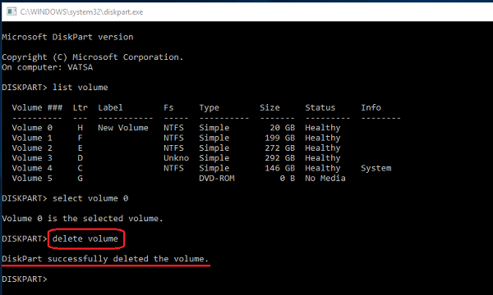Click the 'delete volume' command text
The image size is (493, 295).
pyautogui.click(x=85, y=239)
